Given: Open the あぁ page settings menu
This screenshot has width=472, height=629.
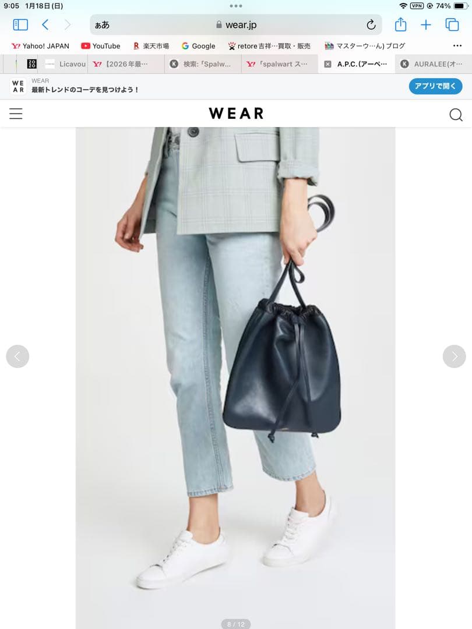Looking at the screenshot, I should pos(103,25).
